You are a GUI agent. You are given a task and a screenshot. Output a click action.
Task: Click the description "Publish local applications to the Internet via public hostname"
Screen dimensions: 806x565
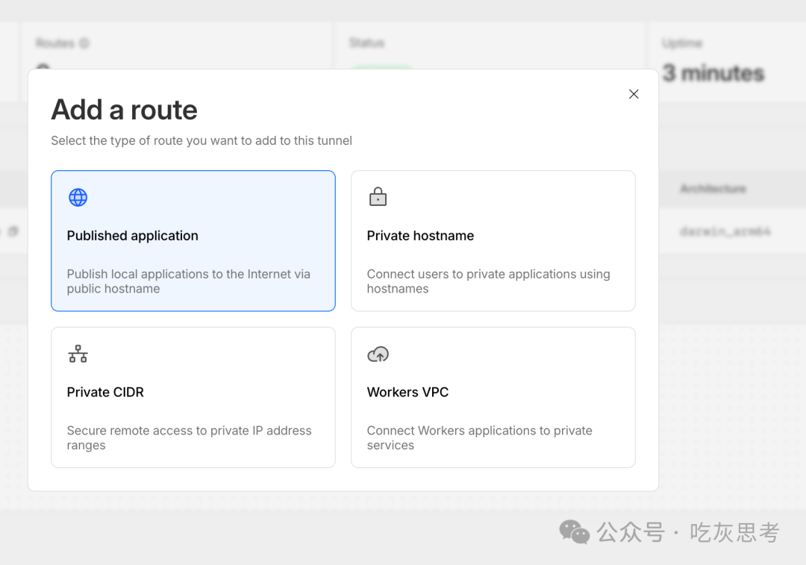tap(189, 281)
